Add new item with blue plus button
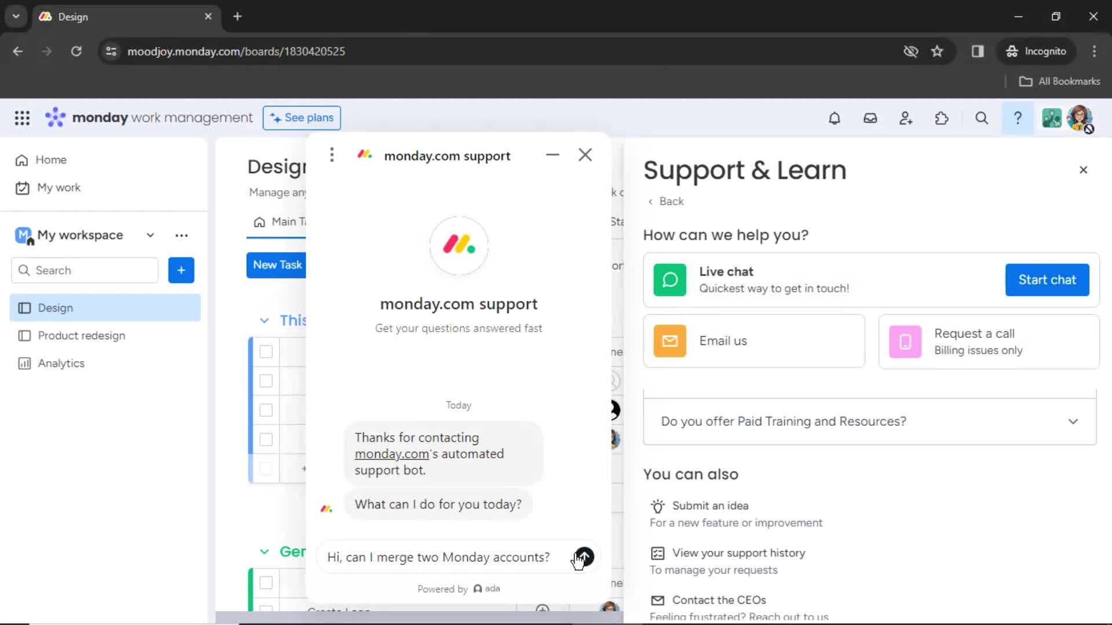The width and height of the screenshot is (1112, 625). pos(181,270)
